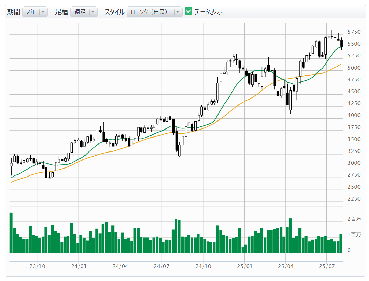
Task: Click the 期間 label
Action: tap(13, 12)
